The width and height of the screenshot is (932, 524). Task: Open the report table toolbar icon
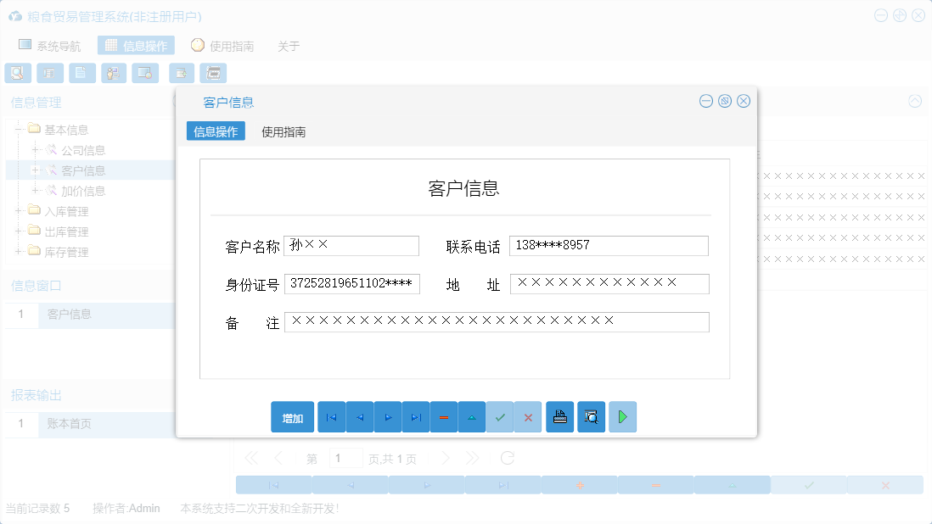50,73
